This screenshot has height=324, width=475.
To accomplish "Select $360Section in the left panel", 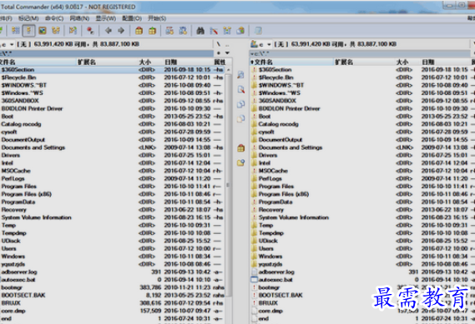I will pyautogui.click(x=113, y=70).
